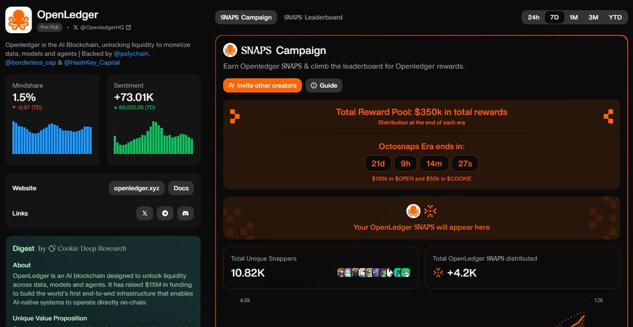Click the OpenLedger project title
Screen dimensions: 633x327
(68, 15)
